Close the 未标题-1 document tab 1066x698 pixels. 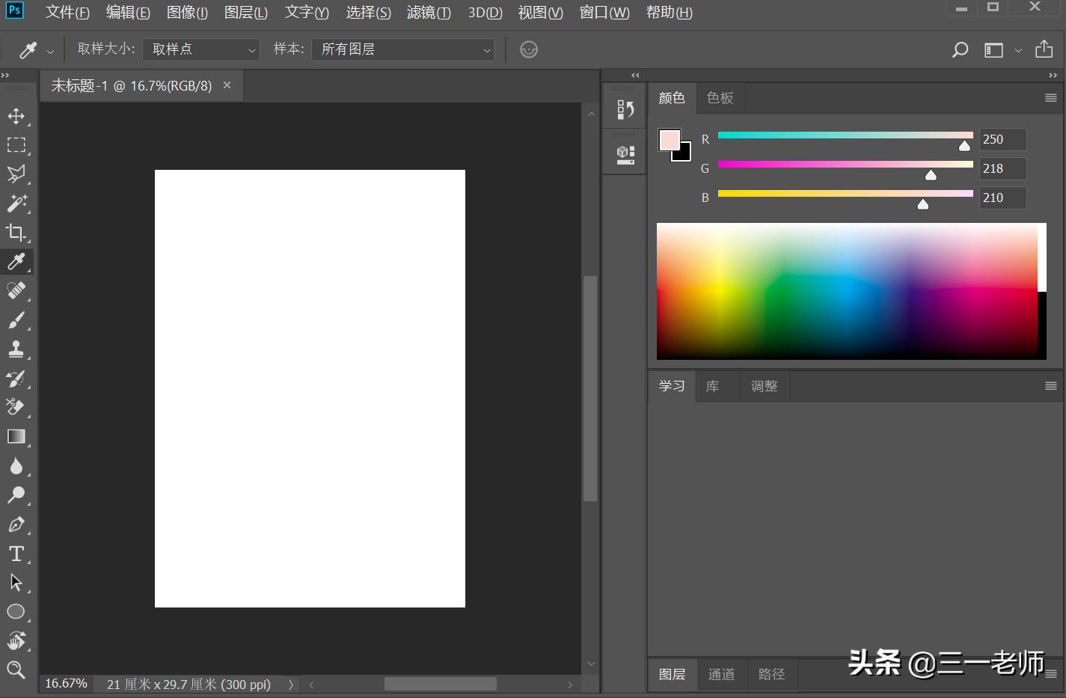227,85
